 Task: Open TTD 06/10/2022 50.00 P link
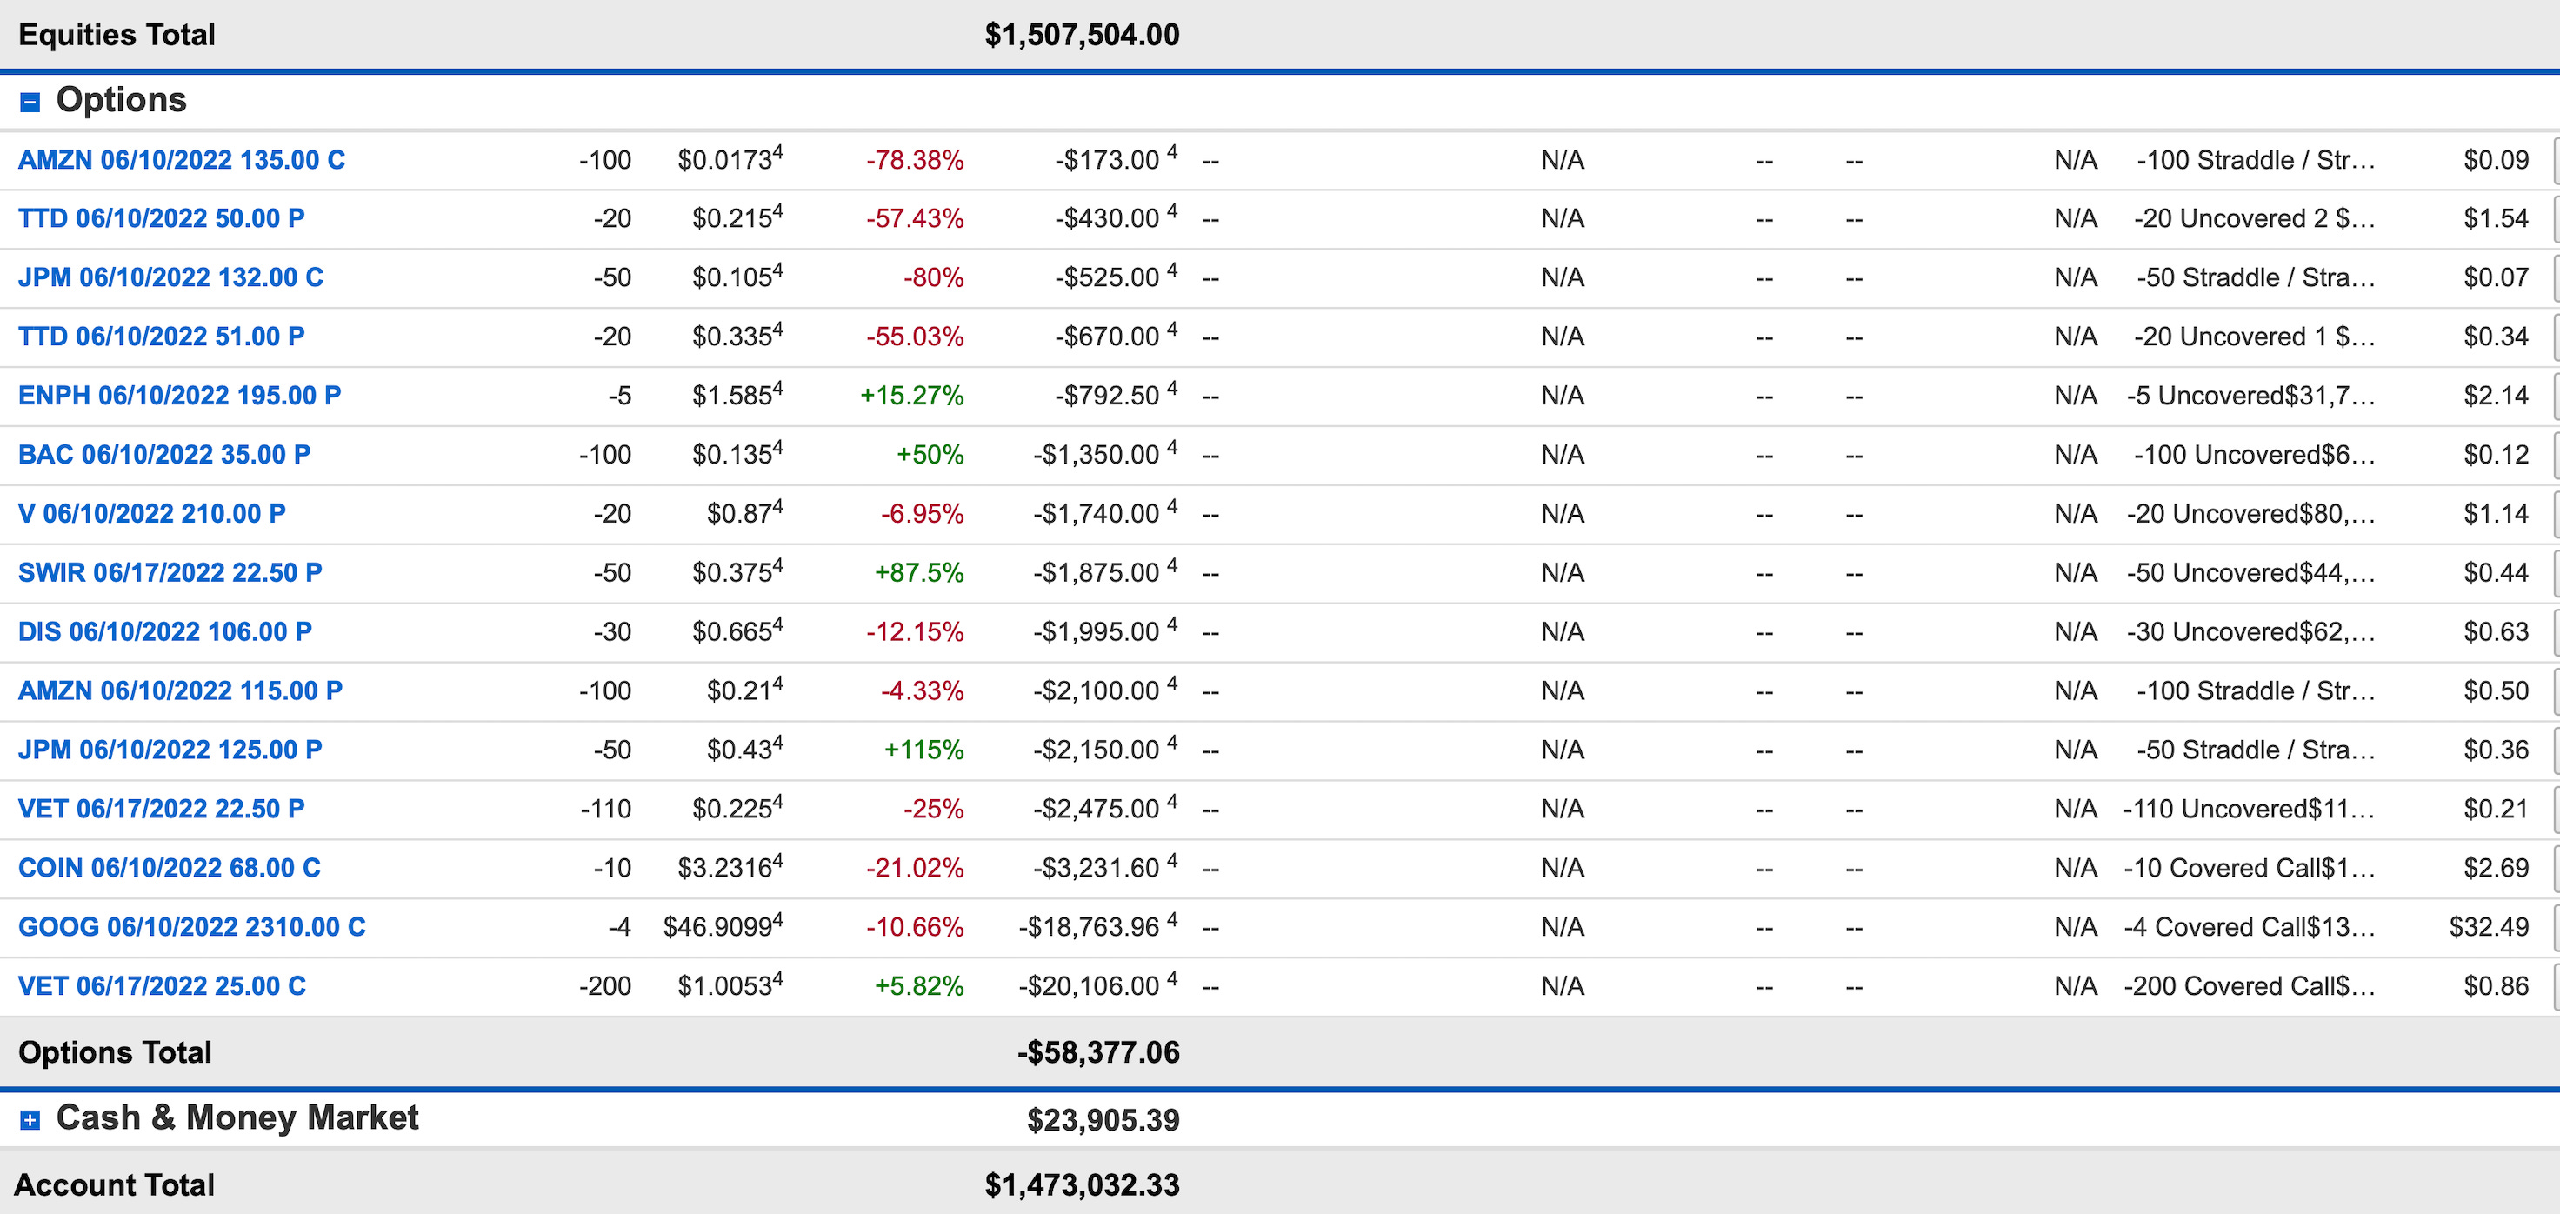tap(161, 218)
